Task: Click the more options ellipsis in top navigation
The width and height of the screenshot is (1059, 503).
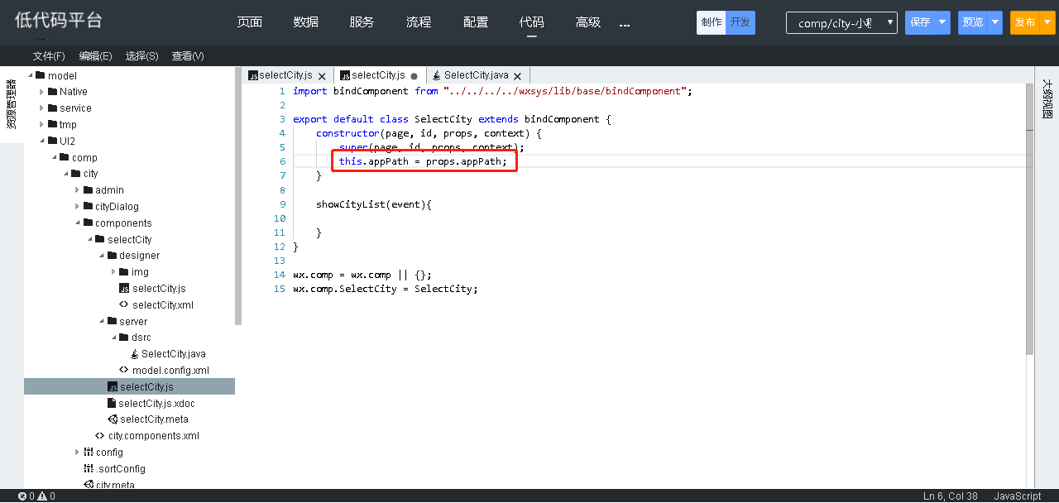Action: (x=625, y=24)
